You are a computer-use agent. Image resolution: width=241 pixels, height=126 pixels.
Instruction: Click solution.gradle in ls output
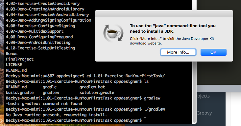pos(97,93)
